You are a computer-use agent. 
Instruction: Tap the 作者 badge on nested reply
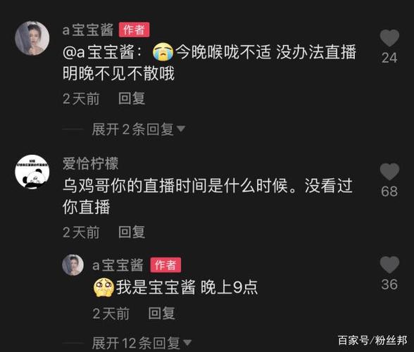(x=165, y=265)
